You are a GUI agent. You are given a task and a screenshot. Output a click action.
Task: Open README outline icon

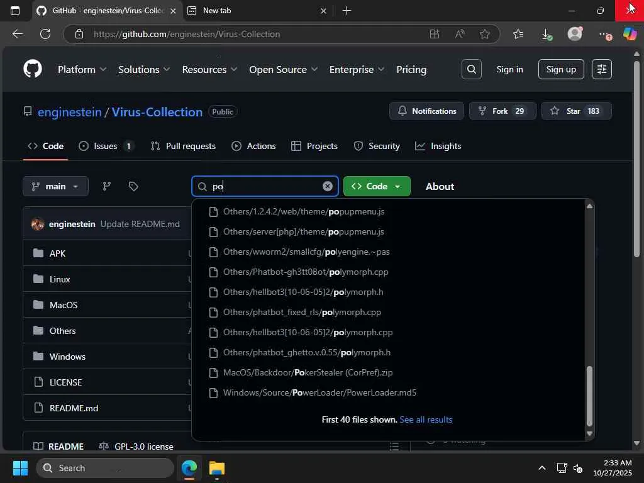[x=394, y=446]
